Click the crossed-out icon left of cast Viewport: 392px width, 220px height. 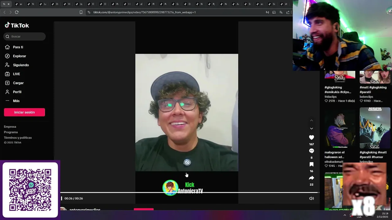pos(267,12)
